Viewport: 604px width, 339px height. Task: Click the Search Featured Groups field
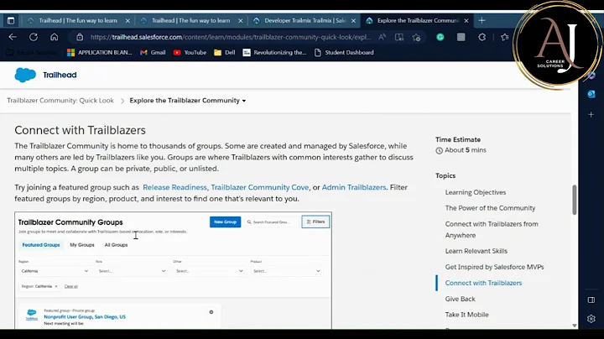[272, 222]
